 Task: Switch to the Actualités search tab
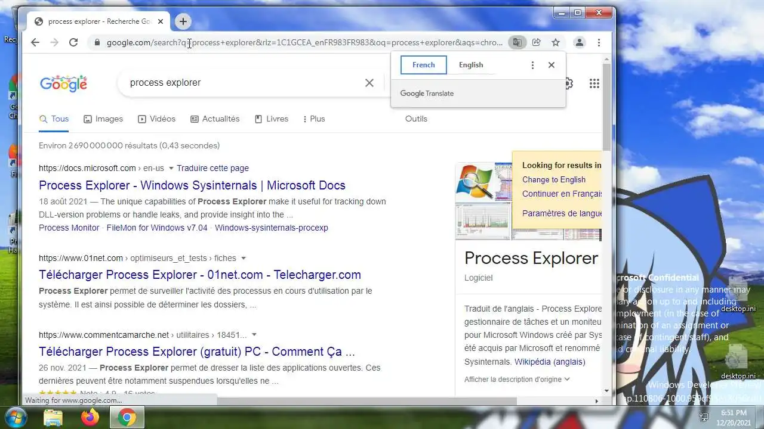pos(215,119)
